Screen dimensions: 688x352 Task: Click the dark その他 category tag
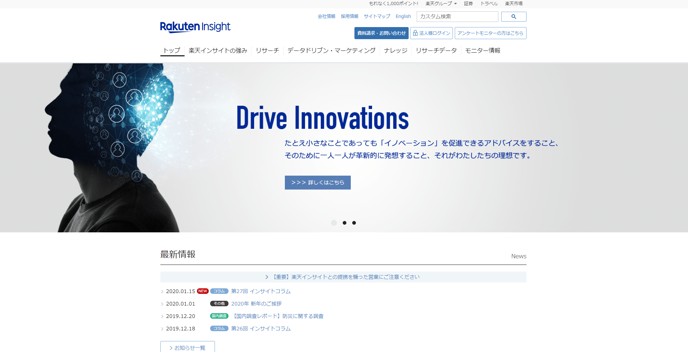(219, 304)
